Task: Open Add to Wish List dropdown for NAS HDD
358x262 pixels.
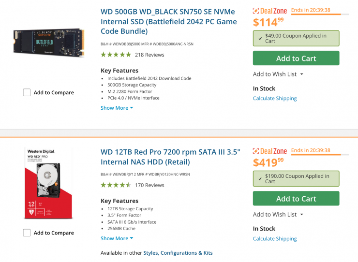Action: [x=278, y=214]
